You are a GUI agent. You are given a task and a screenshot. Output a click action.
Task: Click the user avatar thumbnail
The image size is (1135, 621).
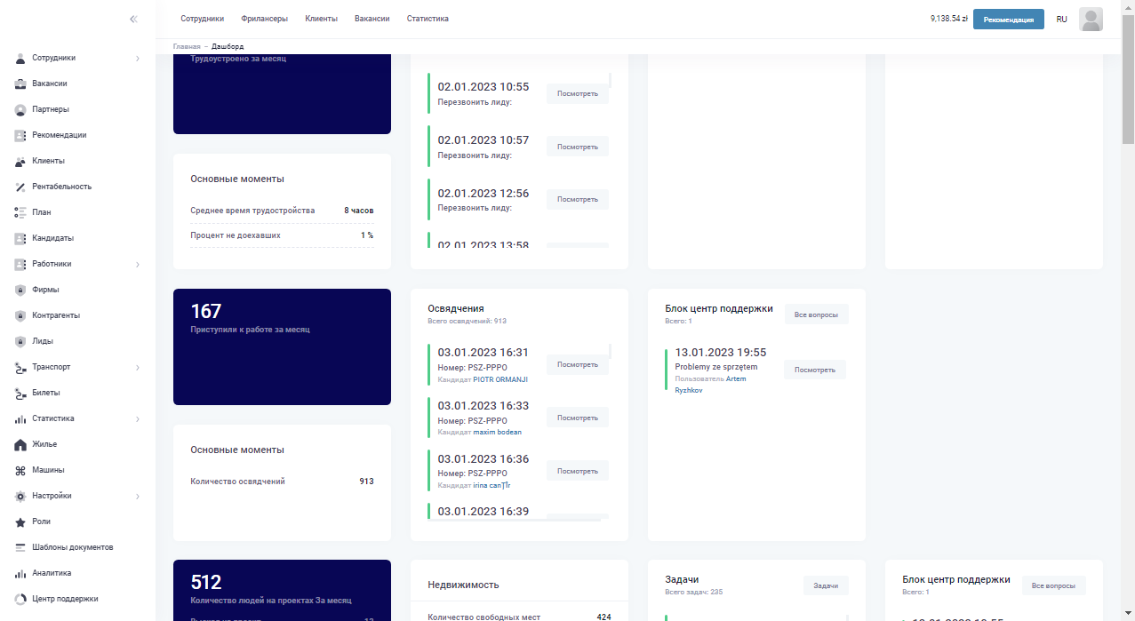(x=1091, y=20)
